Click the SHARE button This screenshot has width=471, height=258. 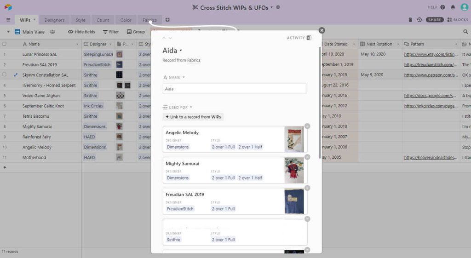pyautogui.click(x=435, y=20)
